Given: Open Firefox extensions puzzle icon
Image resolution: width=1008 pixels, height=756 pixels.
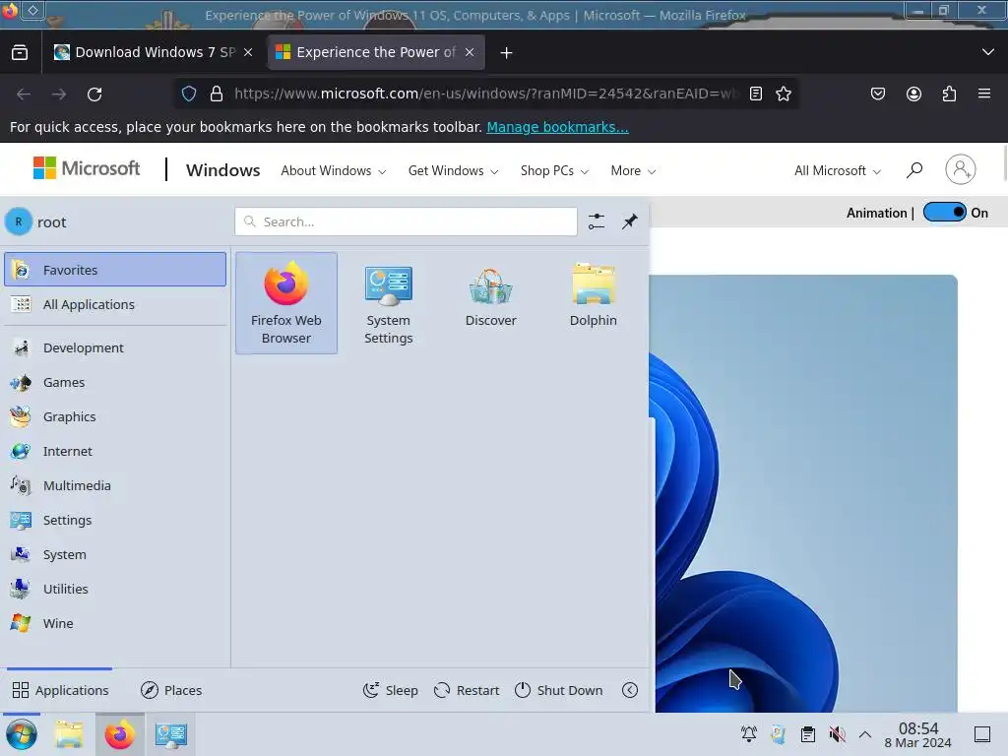Looking at the screenshot, I should [x=949, y=94].
